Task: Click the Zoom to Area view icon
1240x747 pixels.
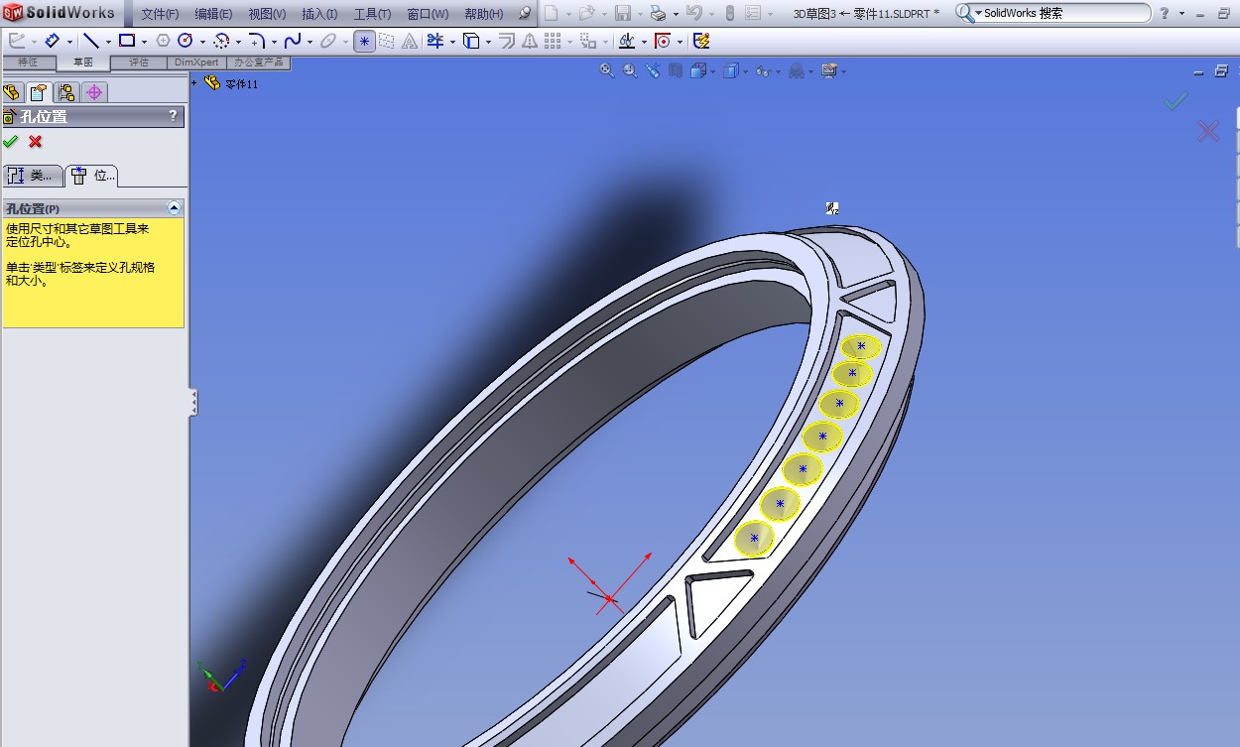Action: (x=630, y=70)
